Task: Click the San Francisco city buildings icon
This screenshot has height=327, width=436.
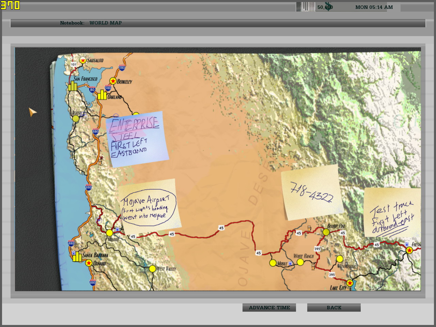Action: (x=72, y=86)
